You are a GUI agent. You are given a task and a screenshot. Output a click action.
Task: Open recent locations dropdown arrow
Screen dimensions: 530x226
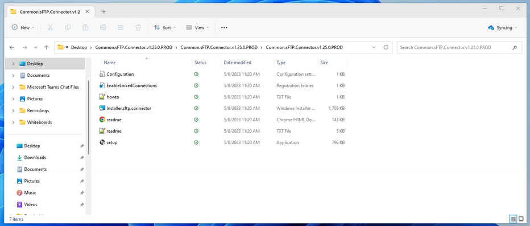pos(36,47)
